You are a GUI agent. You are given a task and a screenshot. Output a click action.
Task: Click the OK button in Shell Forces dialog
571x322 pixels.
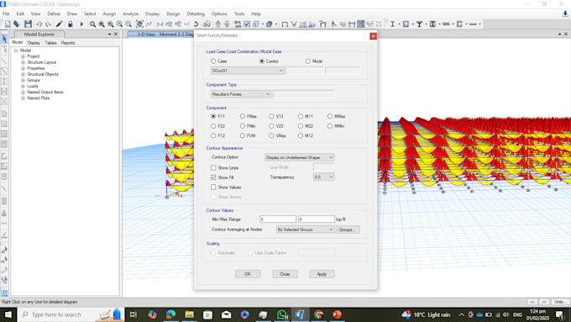tap(248, 274)
